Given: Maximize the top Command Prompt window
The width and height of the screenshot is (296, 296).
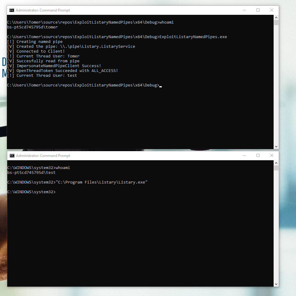Looking at the screenshot, I should click(258, 10).
